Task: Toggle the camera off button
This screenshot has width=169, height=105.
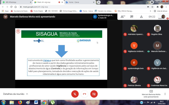Action: (x=94, y=94)
